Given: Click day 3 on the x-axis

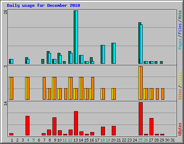Looking at the screenshot, I should click(23, 140).
